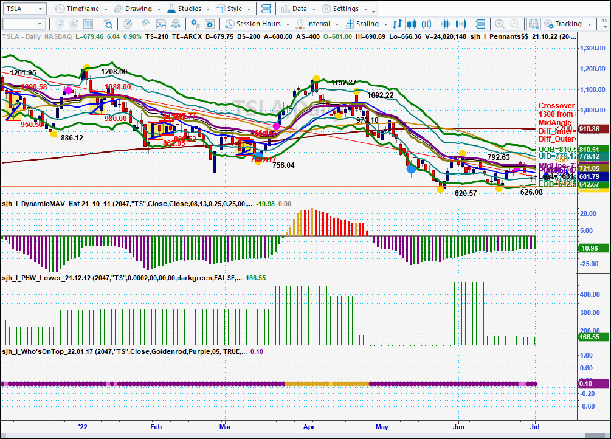Expand the Session Hours dropdown arrow
Viewport: 611px width, 439px height.
288,24
